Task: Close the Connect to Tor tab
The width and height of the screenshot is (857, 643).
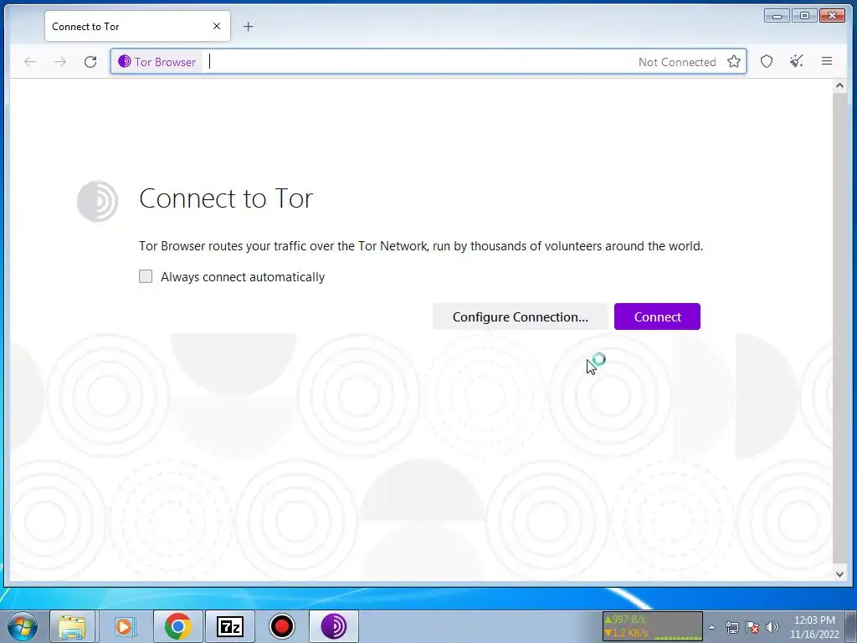Action: tap(217, 26)
